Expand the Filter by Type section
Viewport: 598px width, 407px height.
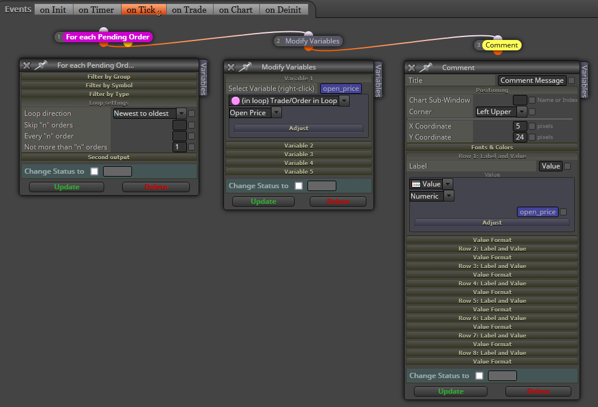click(109, 94)
